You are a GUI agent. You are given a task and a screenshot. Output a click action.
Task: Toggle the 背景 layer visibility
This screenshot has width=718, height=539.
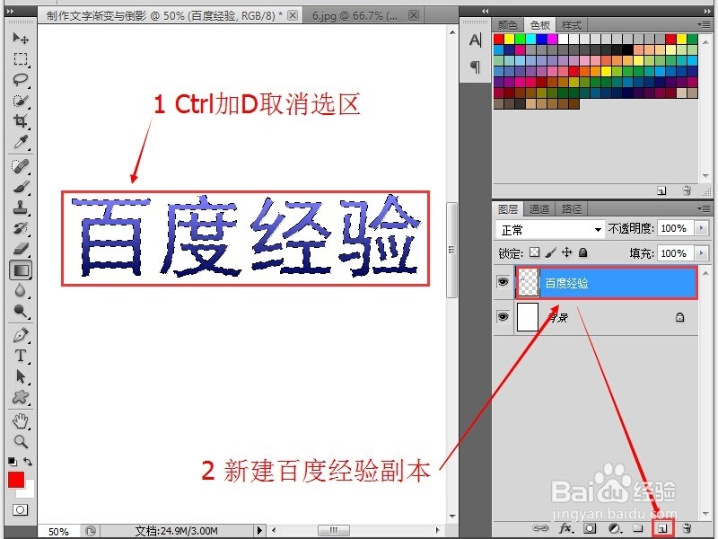pyautogui.click(x=504, y=316)
